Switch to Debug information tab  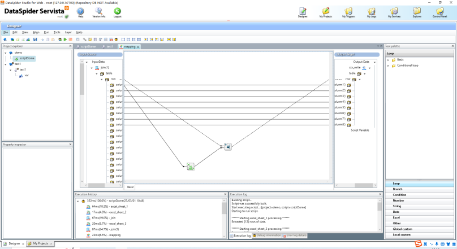pyautogui.click(x=267, y=235)
